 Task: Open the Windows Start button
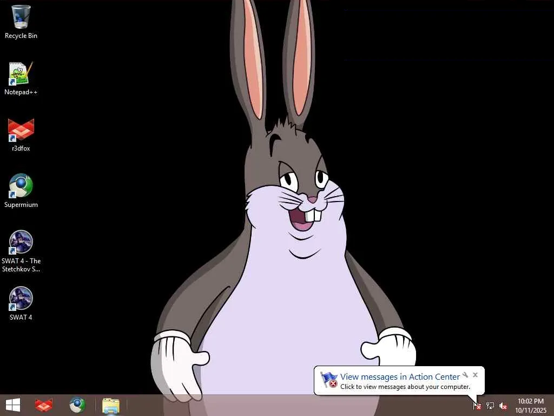(x=13, y=405)
